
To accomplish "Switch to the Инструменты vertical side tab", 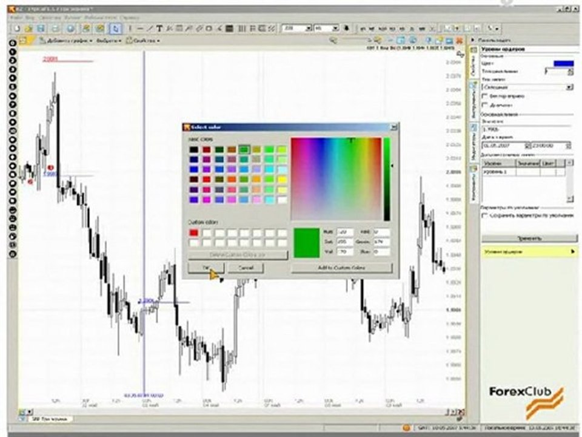I will 473,102.
